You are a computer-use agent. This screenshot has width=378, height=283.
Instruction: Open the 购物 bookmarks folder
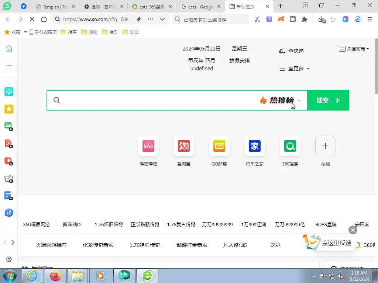tap(89, 32)
